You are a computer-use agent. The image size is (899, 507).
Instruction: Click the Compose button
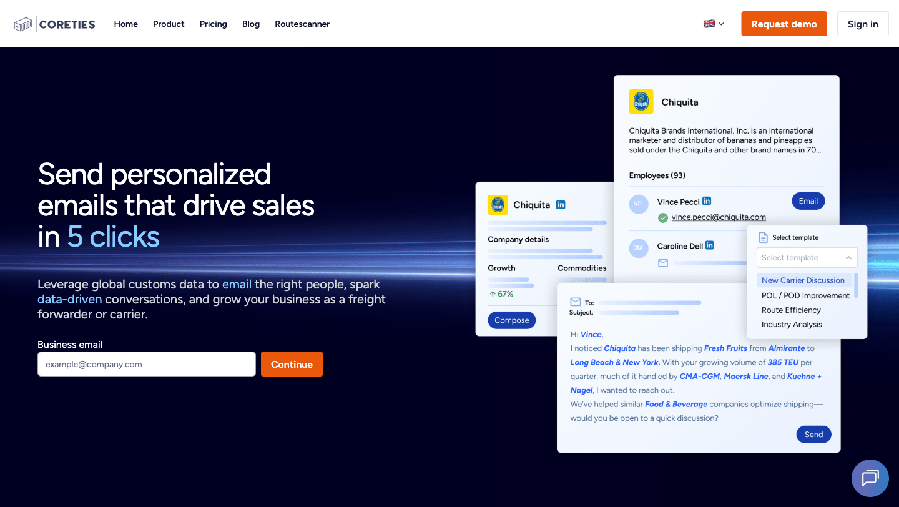pos(511,320)
